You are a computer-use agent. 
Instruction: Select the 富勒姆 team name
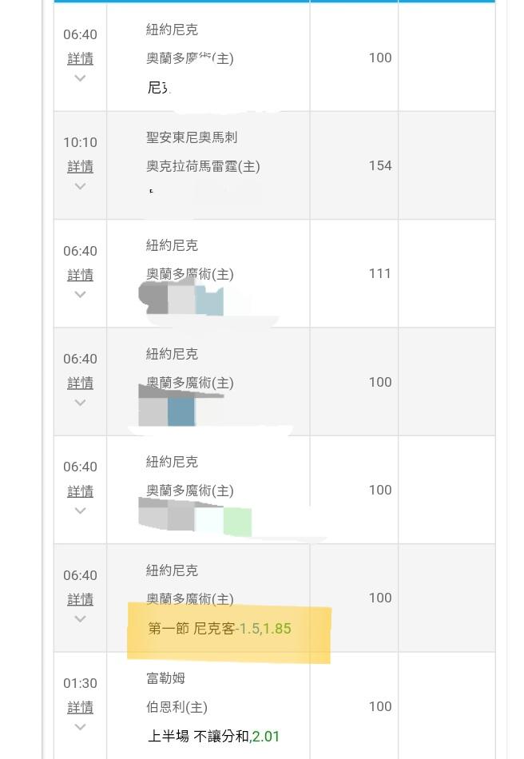coord(165,678)
